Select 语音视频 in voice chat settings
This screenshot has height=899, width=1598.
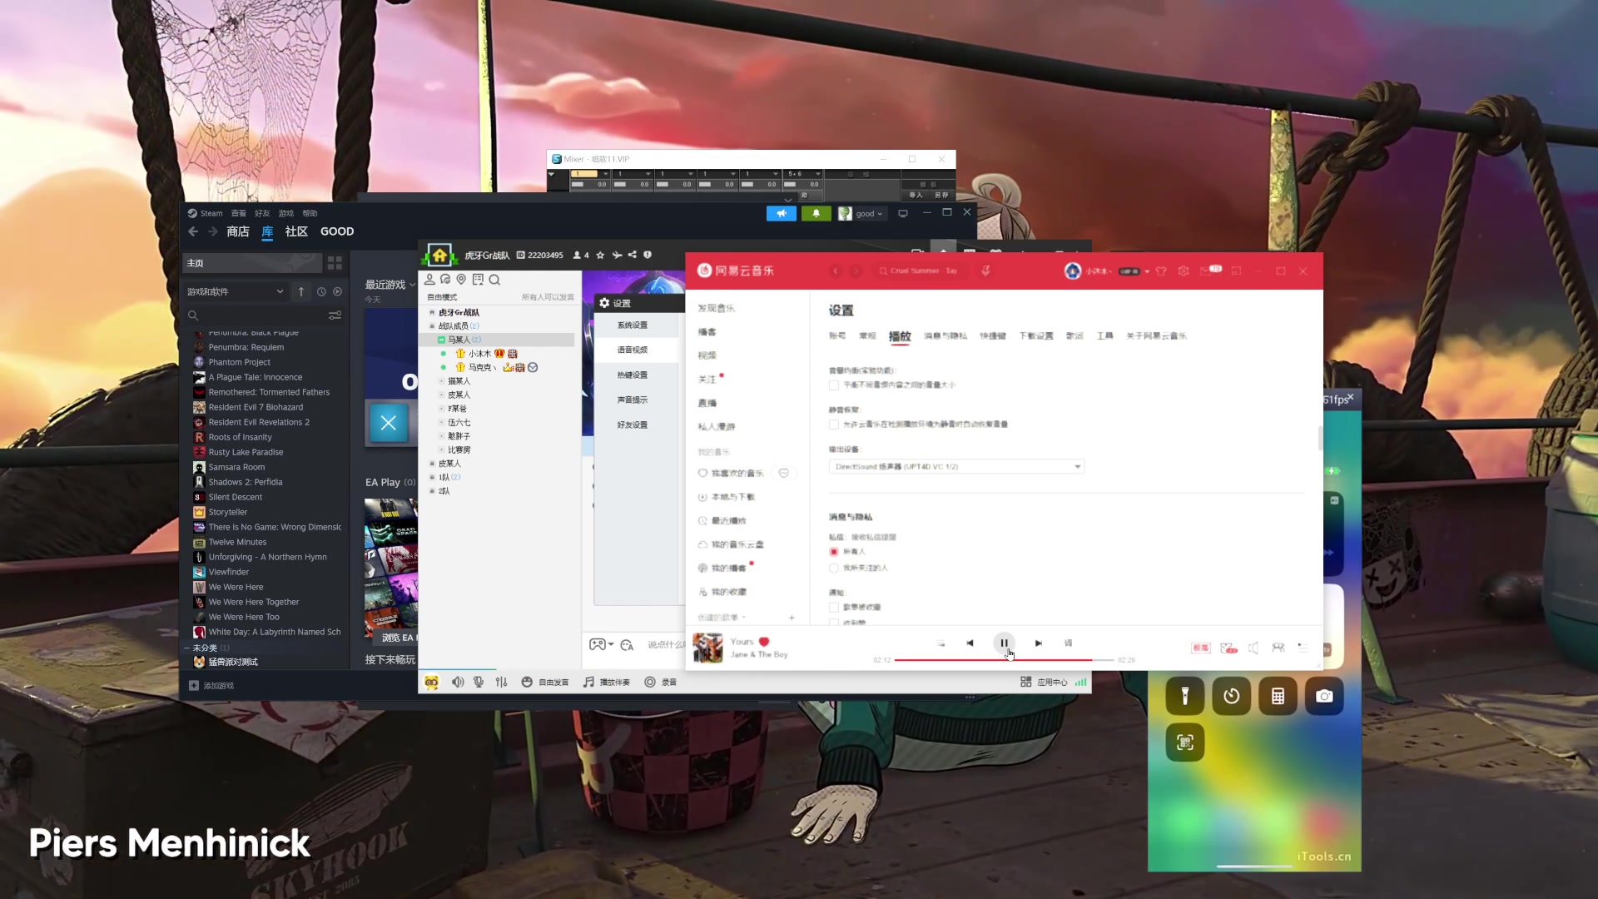(633, 350)
